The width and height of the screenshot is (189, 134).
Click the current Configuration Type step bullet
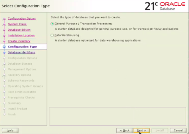(x=4, y=47)
